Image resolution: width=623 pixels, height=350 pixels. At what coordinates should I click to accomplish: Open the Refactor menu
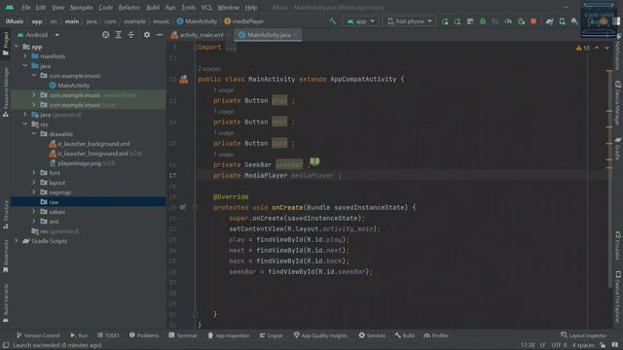[129, 8]
